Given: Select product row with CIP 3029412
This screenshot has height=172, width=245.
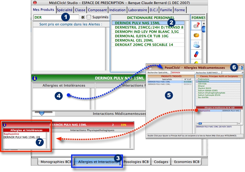Looking at the screenshot, I should coord(170,84).
